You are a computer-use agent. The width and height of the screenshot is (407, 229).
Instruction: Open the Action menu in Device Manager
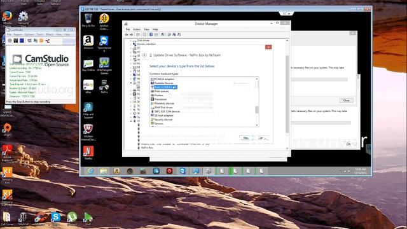tap(137, 29)
